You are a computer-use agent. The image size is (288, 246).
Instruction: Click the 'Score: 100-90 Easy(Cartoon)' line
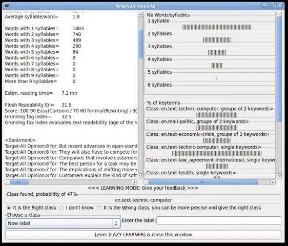tap(71, 111)
